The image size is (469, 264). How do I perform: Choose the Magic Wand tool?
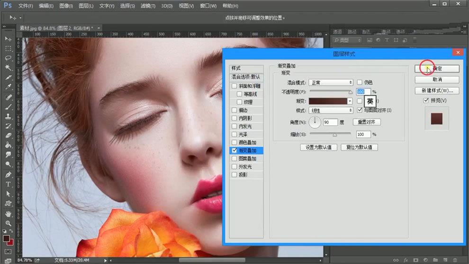[x=8, y=68]
